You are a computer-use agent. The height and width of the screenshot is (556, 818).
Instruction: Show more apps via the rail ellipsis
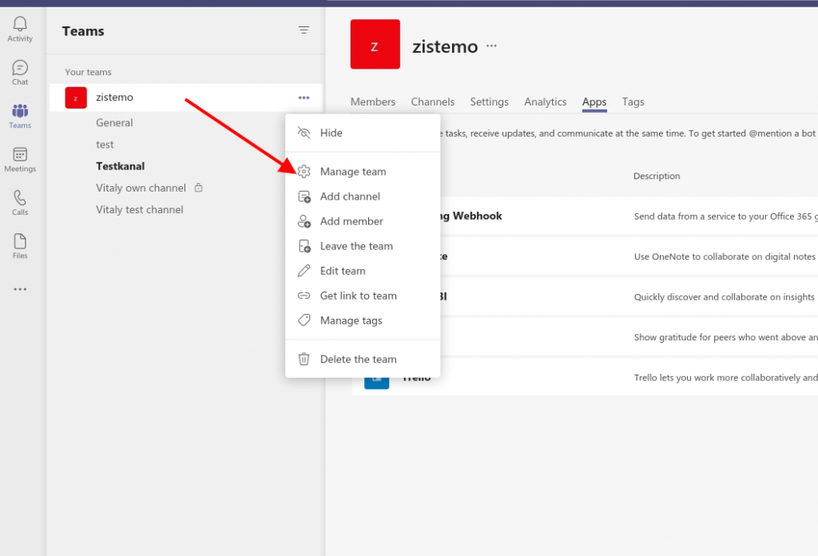(x=20, y=288)
